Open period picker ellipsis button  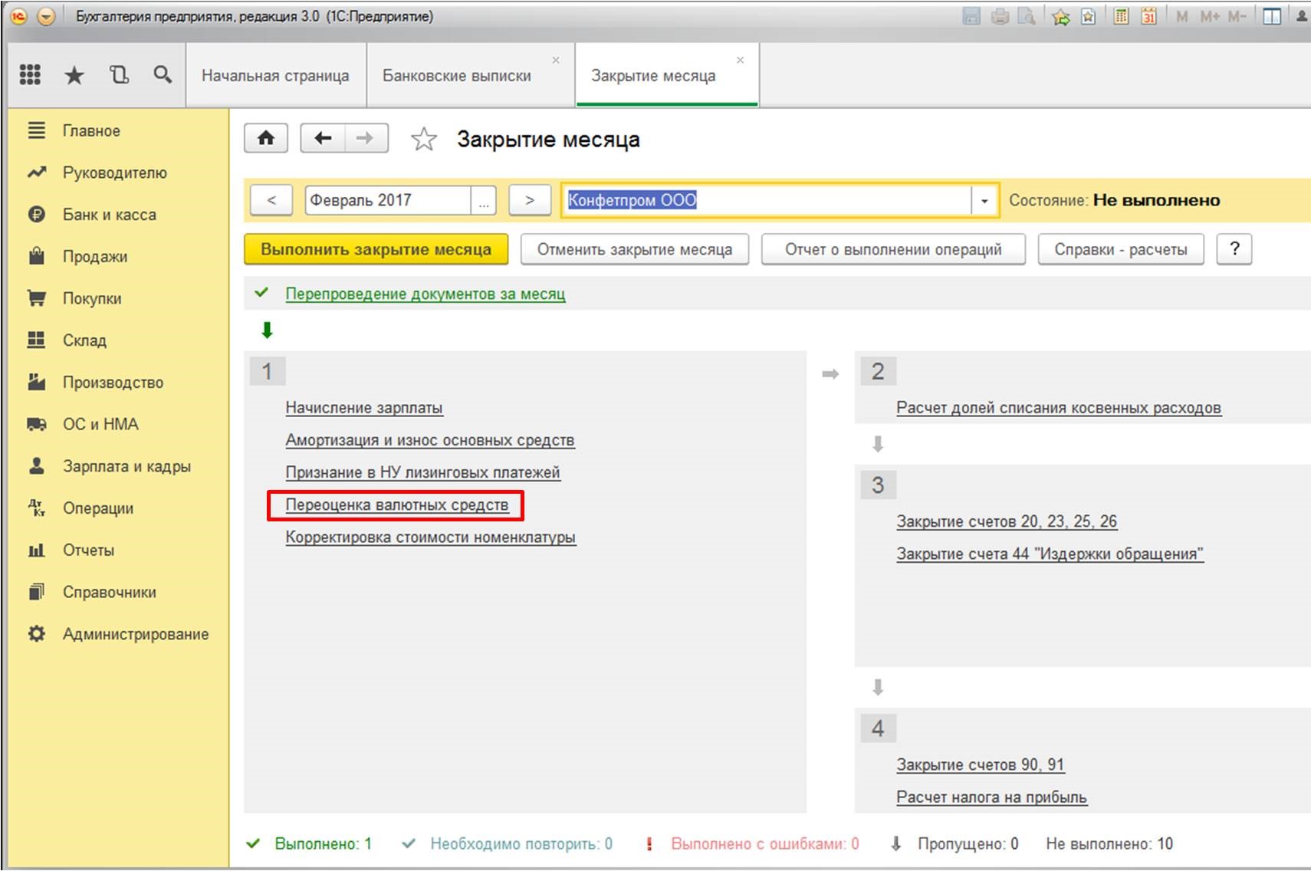(484, 201)
